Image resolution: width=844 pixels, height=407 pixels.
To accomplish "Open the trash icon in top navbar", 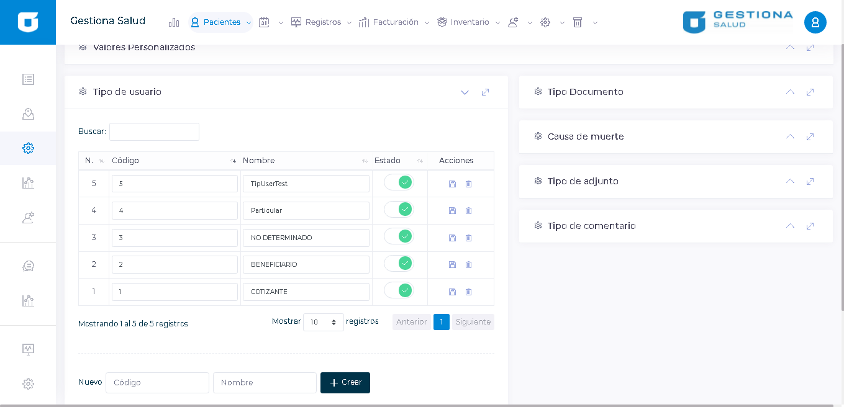I will coord(578,22).
